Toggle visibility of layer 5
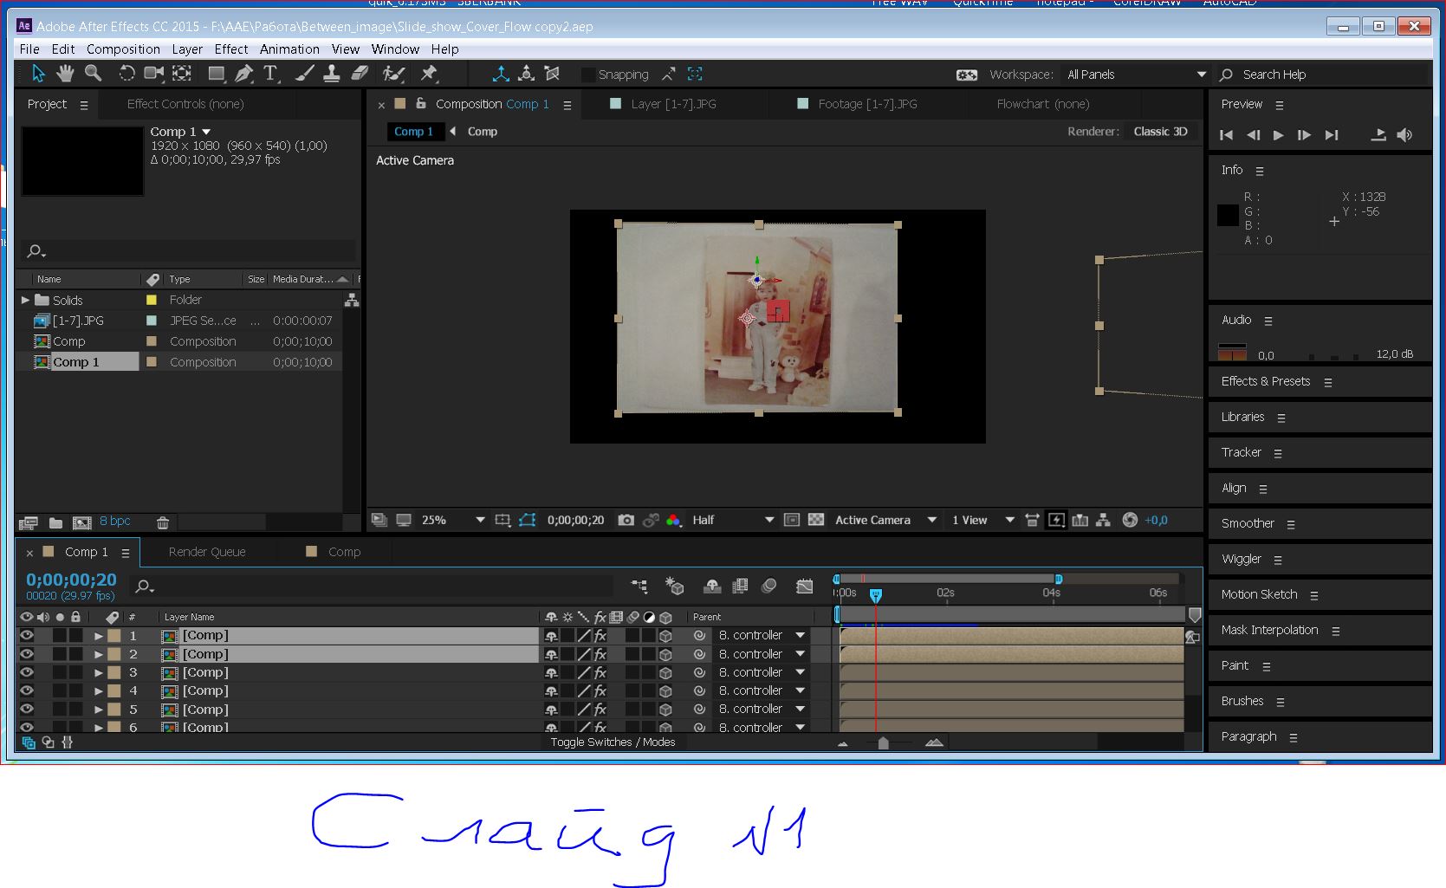Image resolution: width=1446 pixels, height=888 pixels. tap(27, 709)
